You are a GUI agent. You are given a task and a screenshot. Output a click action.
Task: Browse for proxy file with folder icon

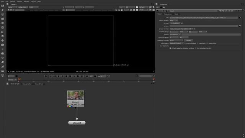point(240,26)
